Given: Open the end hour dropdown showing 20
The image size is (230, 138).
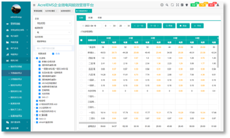Looking at the screenshot, I should (122, 26).
